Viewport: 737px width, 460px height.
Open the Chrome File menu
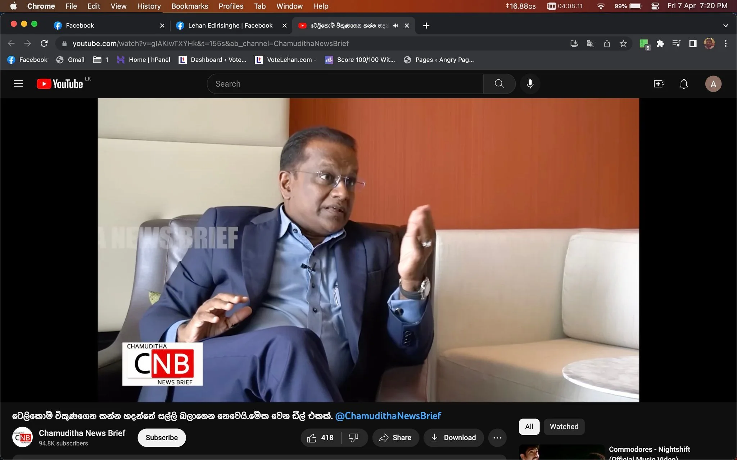71,6
